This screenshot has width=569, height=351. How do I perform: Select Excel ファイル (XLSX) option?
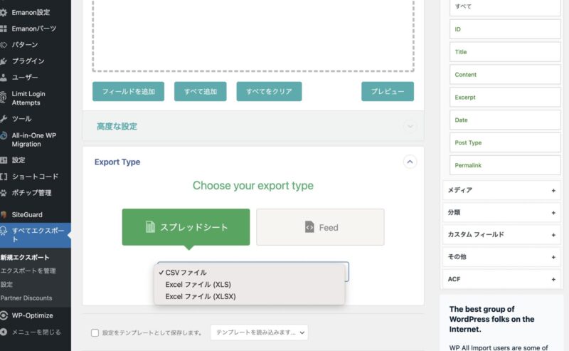pos(250,296)
